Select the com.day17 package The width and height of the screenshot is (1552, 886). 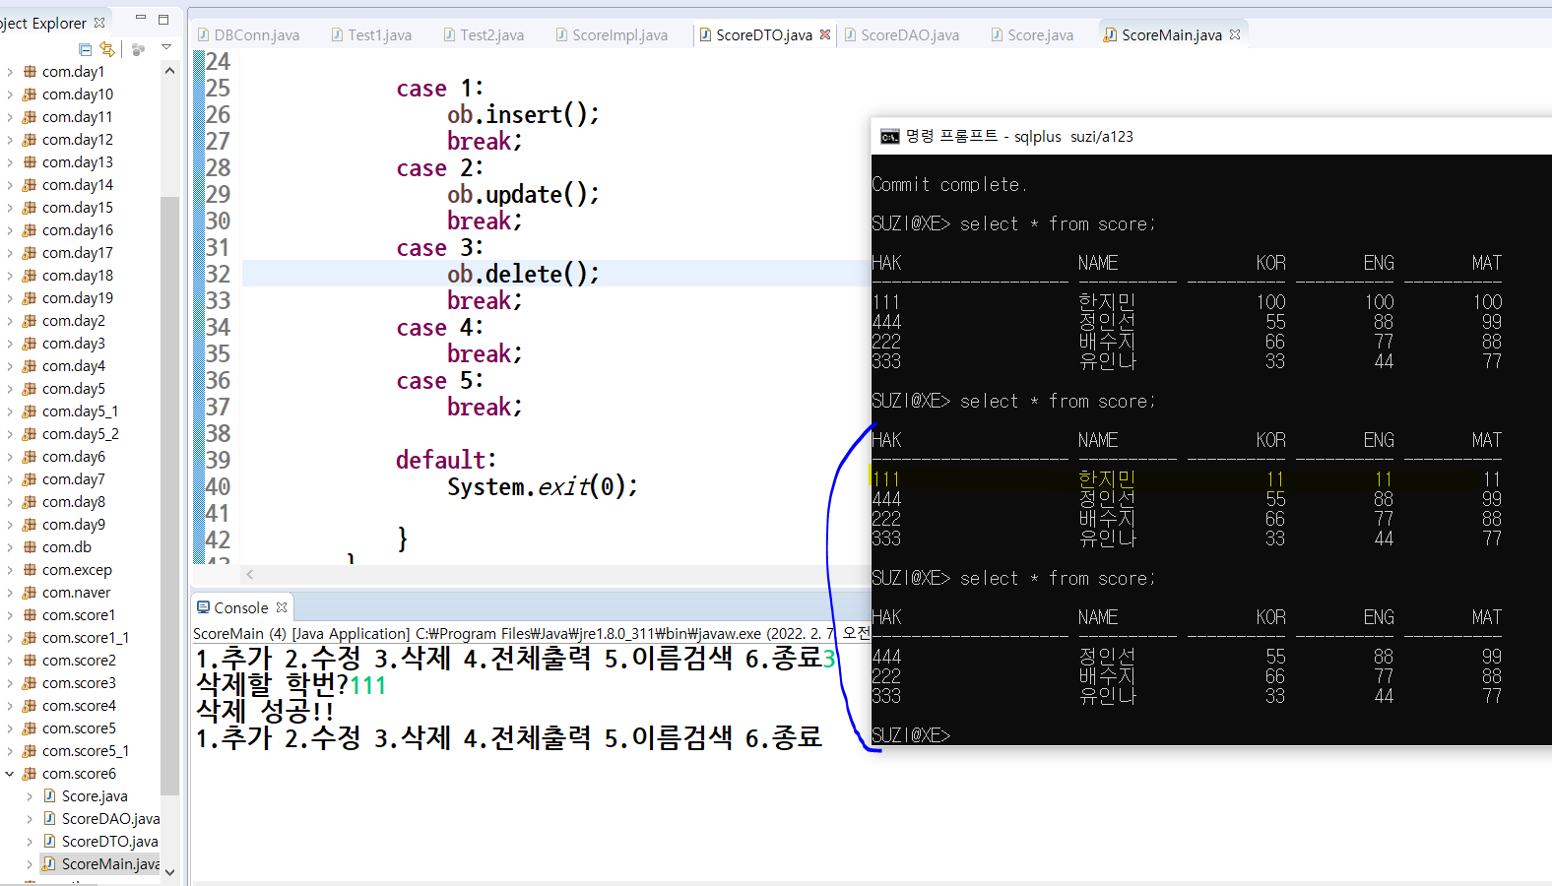tap(78, 253)
